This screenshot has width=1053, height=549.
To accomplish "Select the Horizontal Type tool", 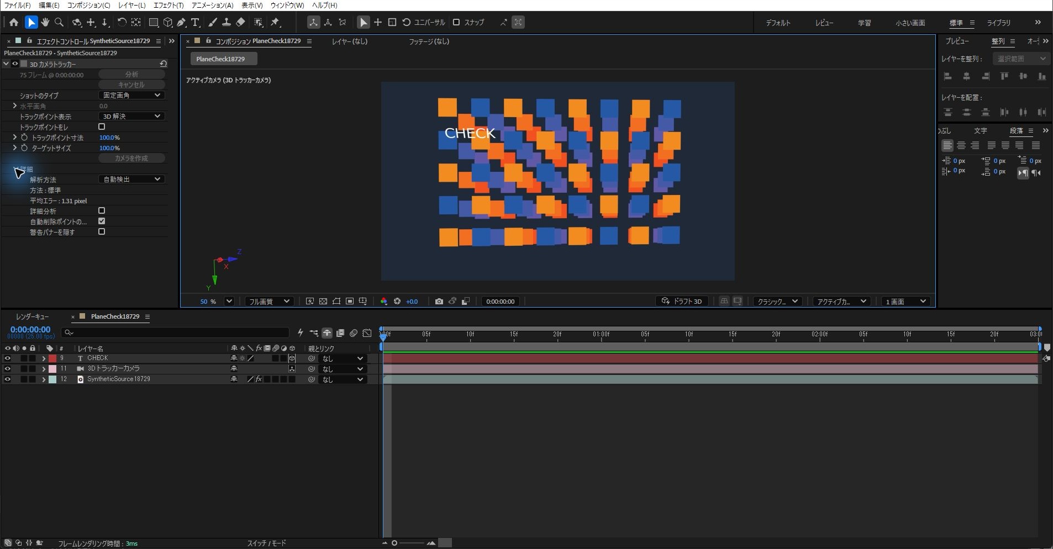I will pyautogui.click(x=196, y=22).
